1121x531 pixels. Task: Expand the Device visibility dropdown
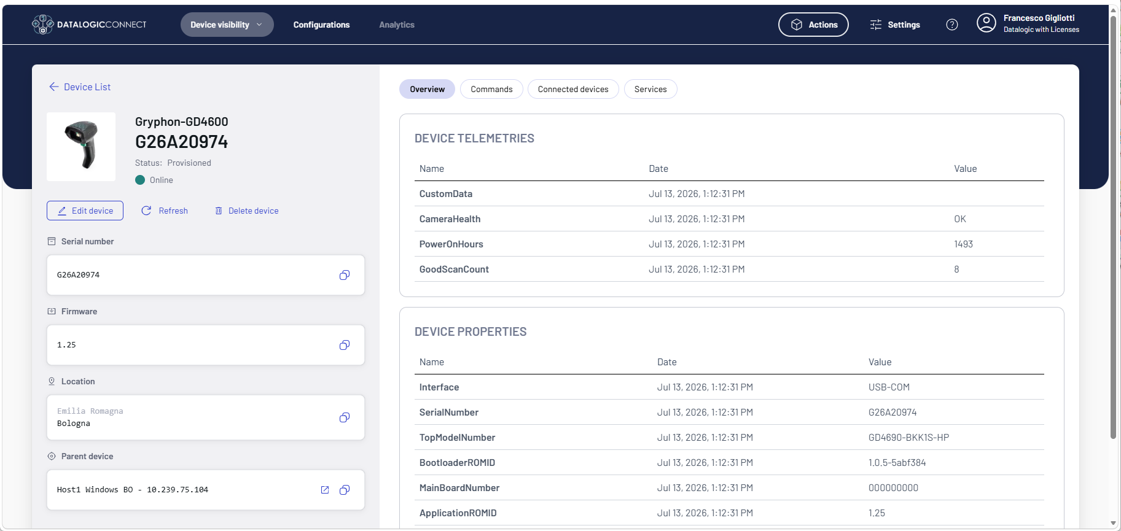point(227,25)
